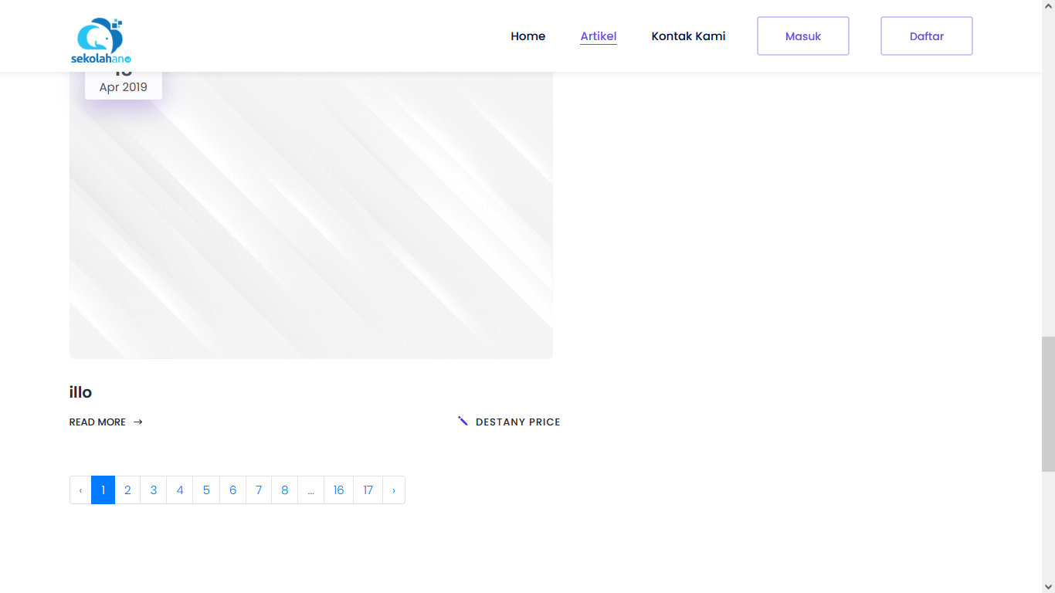The width and height of the screenshot is (1055, 593).
Task: Jump to pagination page 2
Action: click(x=127, y=490)
